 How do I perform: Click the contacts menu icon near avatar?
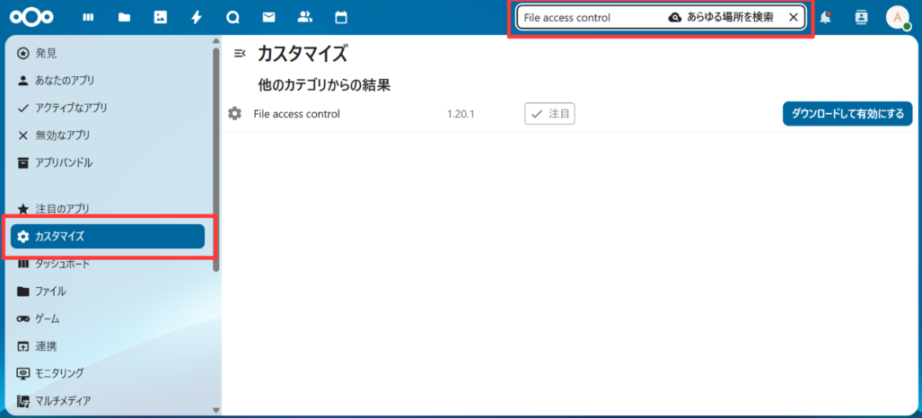[x=861, y=17]
